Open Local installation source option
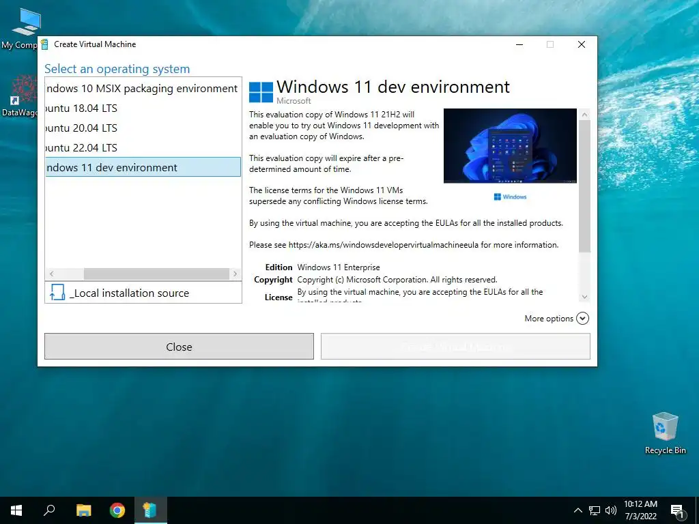699x524 pixels. pyautogui.click(x=143, y=293)
